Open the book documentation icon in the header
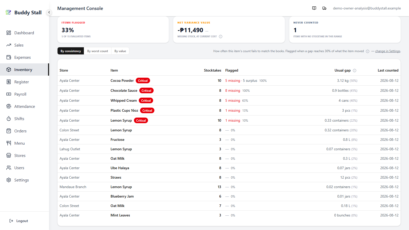The width and height of the screenshot is (409, 230). 314,8
